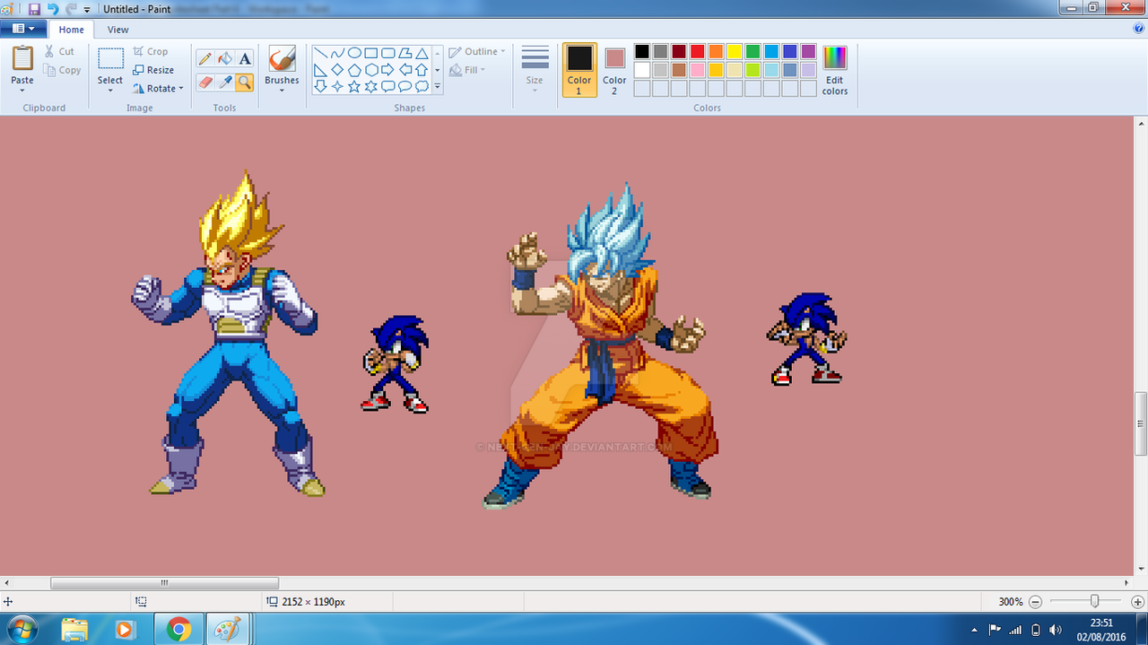Choose the Down arrow shape

320,87
